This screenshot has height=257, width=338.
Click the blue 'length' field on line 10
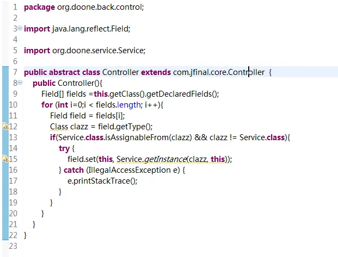[129, 105]
